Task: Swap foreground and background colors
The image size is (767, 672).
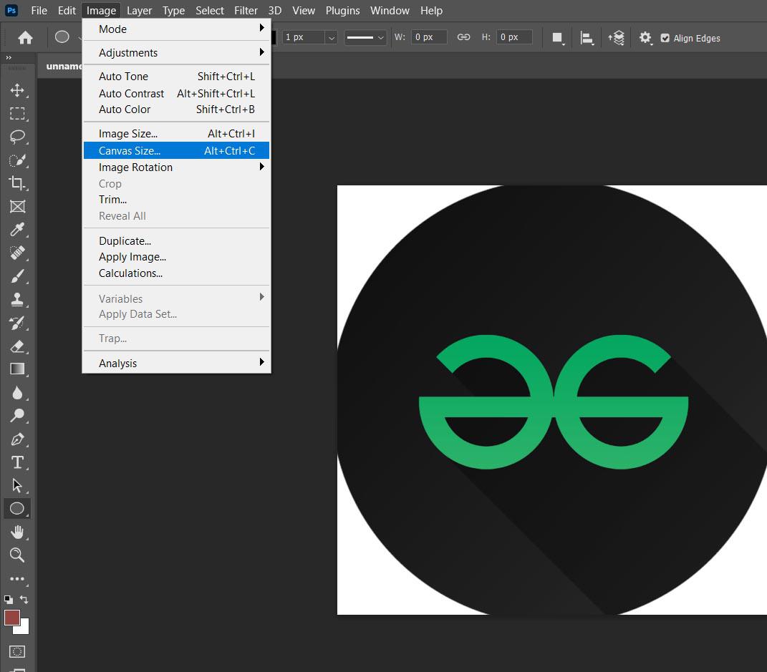Action: [x=24, y=599]
